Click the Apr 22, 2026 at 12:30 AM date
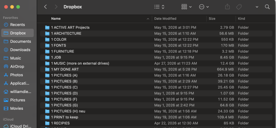 click(176, 123)
